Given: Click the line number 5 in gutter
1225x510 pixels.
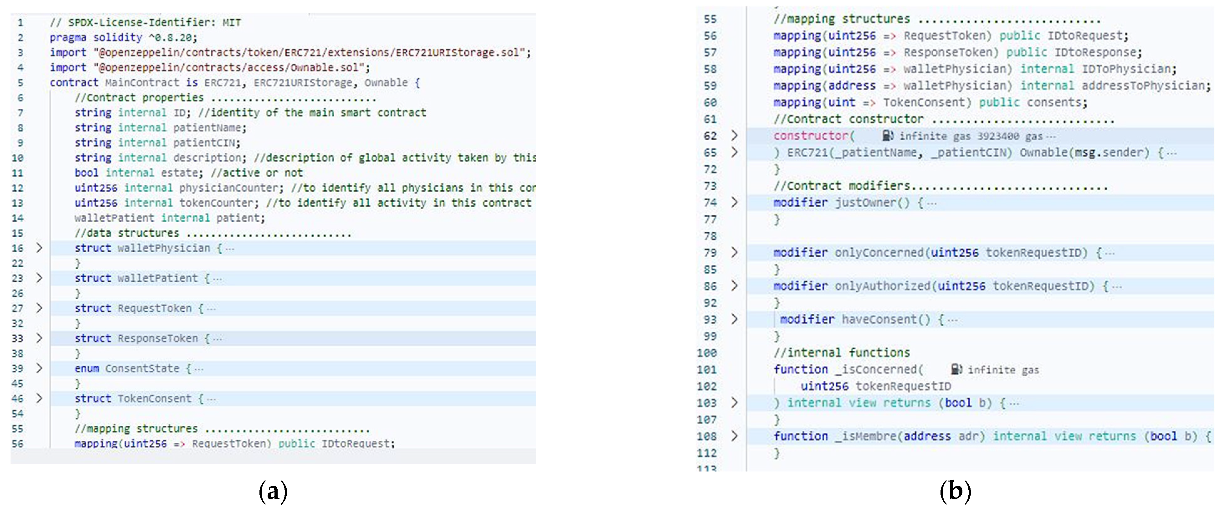Looking at the screenshot, I should 20,83.
